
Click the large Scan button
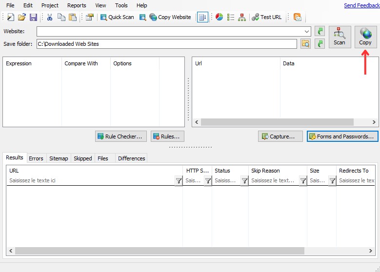coord(340,37)
